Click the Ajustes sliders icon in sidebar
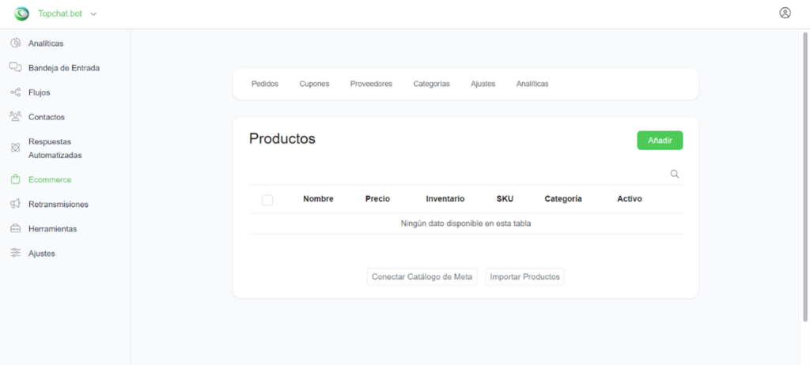810x365 pixels. [15, 253]
